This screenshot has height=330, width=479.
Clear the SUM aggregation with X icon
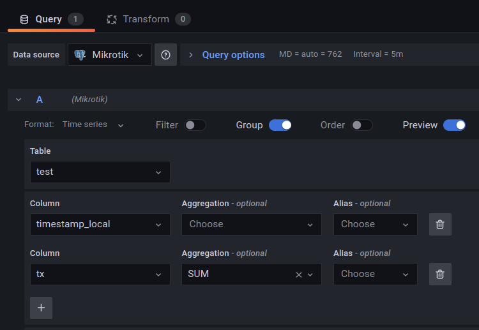coord(298,274)
